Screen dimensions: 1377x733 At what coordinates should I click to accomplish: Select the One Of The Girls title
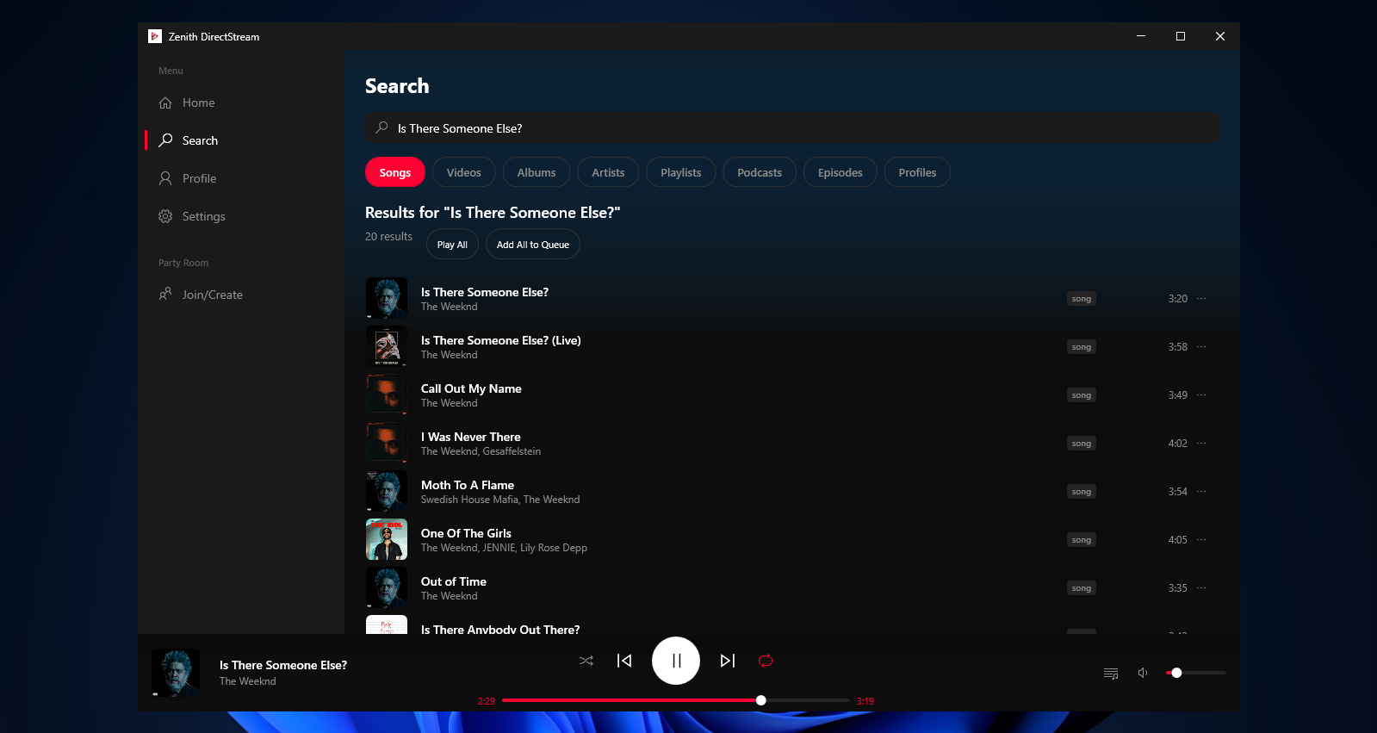466,533
